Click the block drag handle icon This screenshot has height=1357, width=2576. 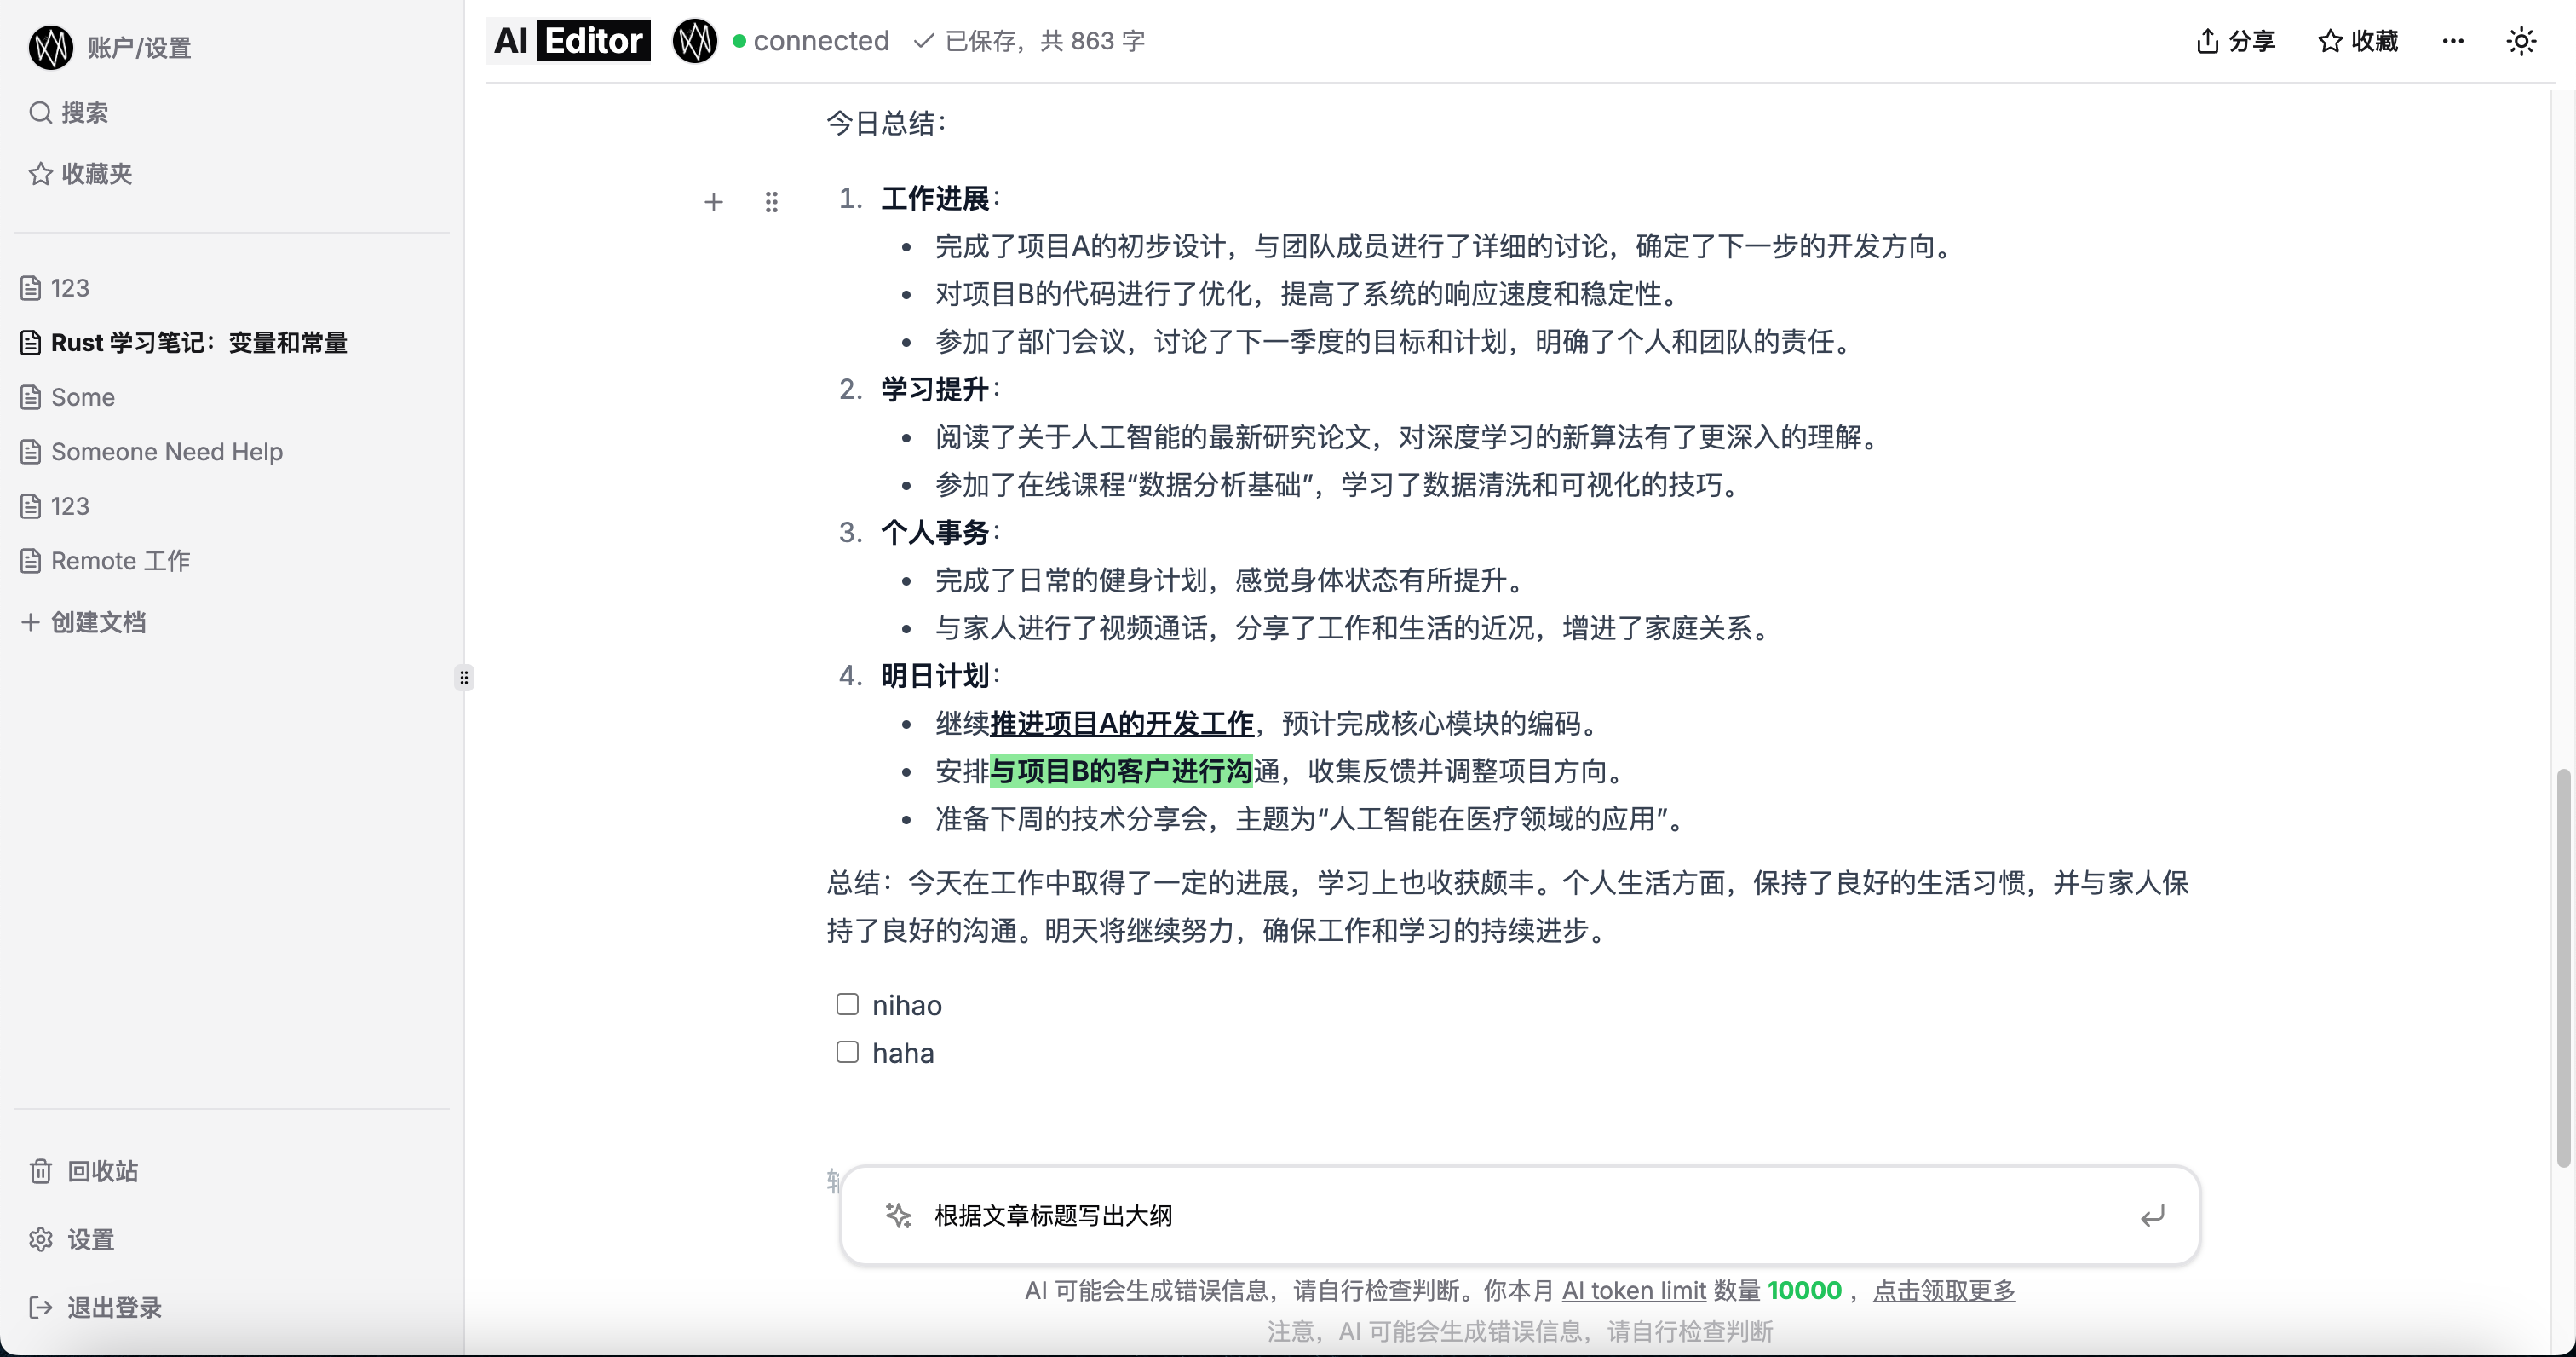point(771,202)
